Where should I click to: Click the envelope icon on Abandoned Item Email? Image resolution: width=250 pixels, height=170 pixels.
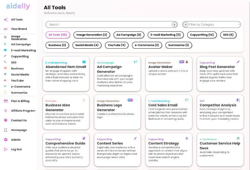(84, 62)
